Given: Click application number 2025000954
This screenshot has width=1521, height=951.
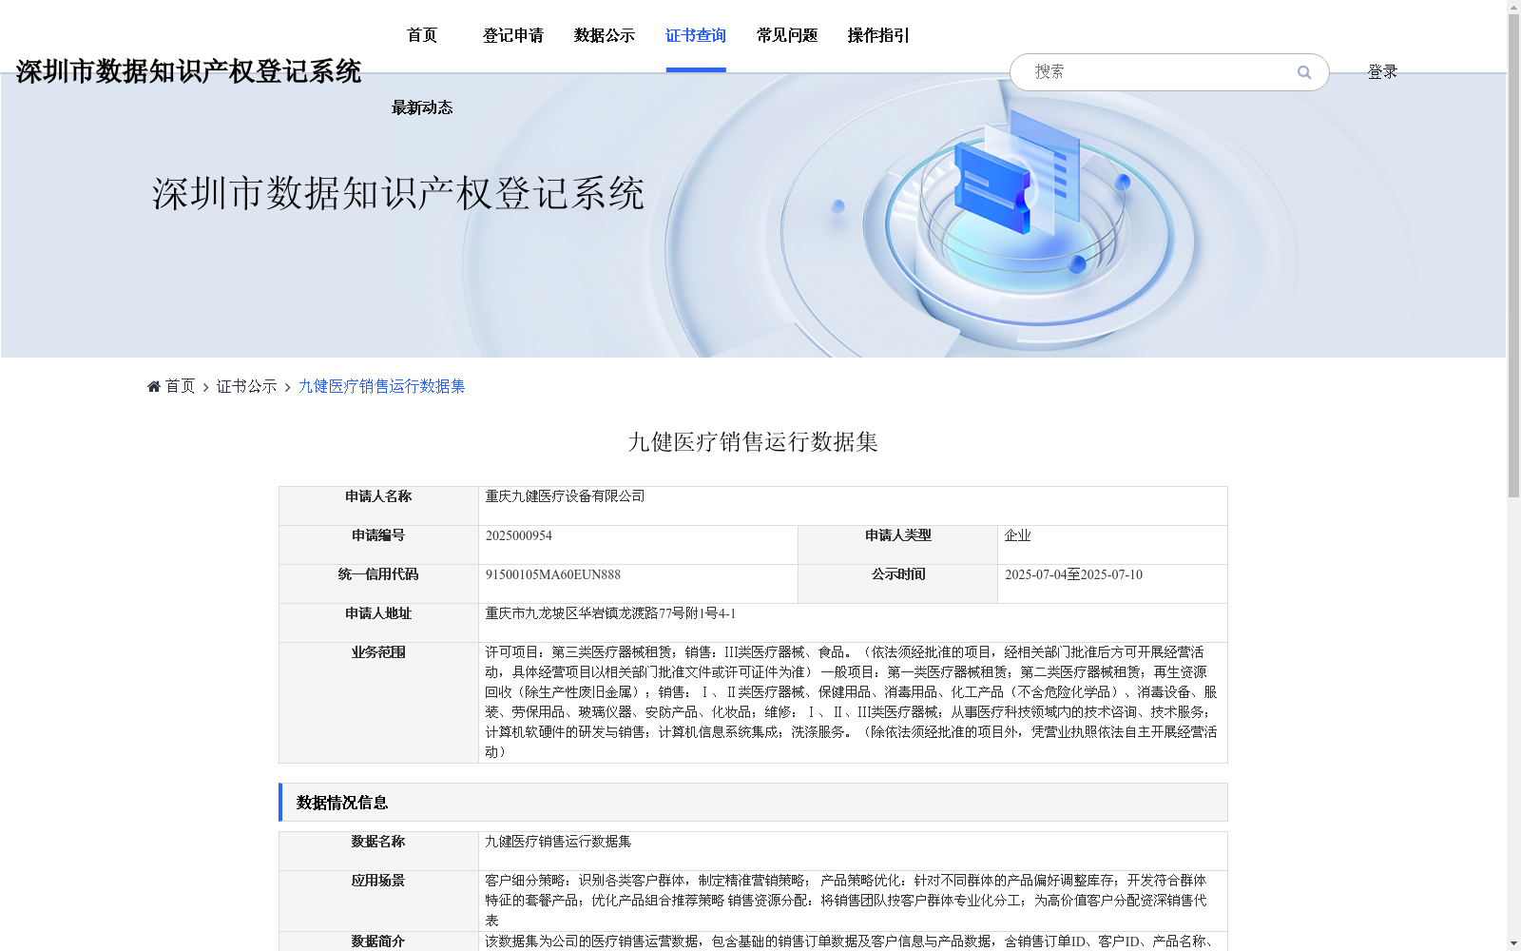Looking at the screenshot, I should click(519, 535).
